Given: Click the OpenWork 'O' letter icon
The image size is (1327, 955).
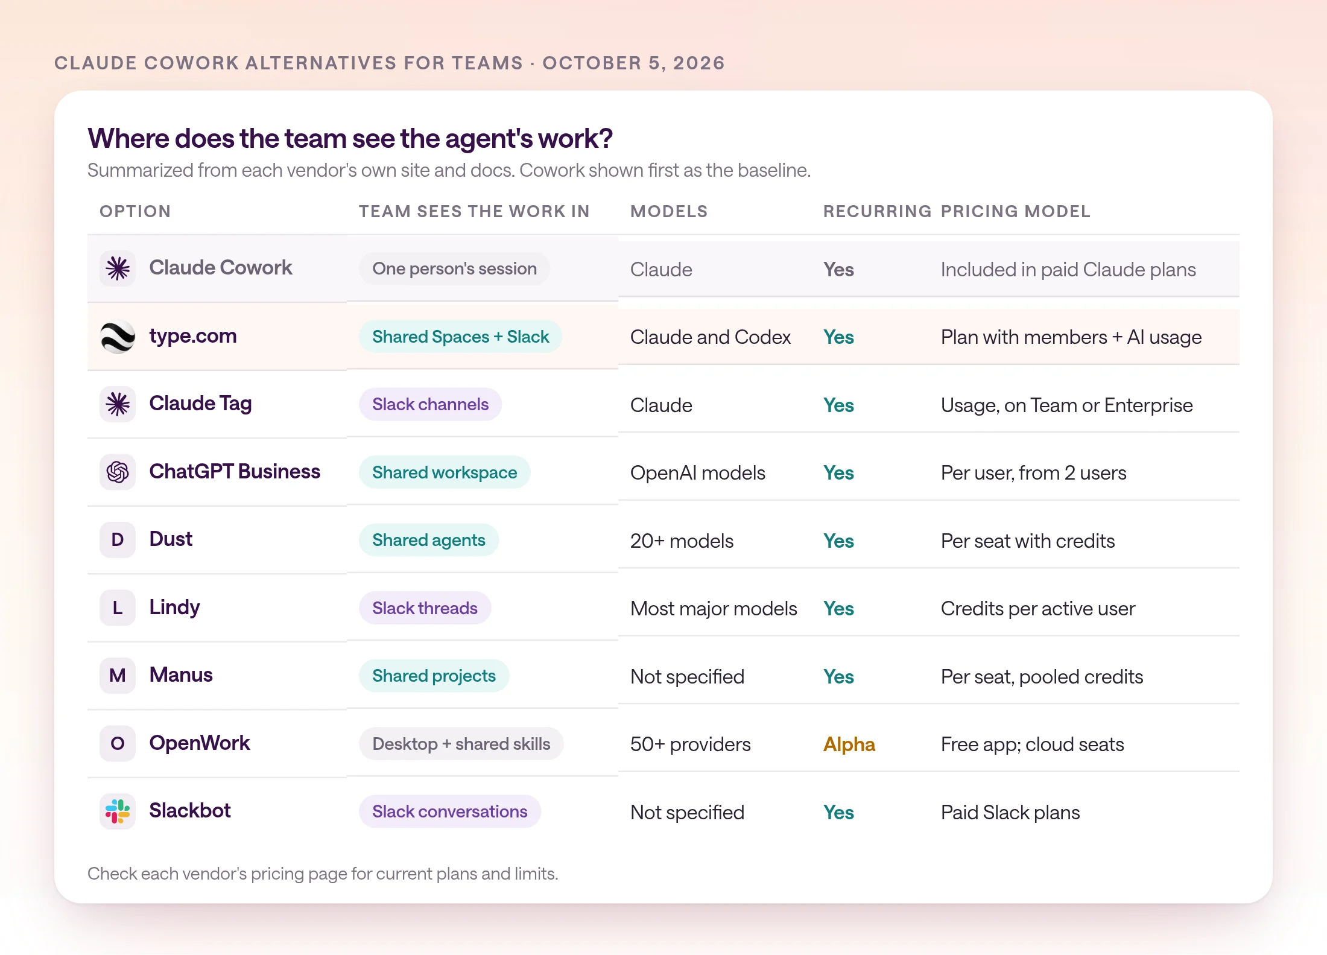Looking at the screenshot, I should pos(118,743).
